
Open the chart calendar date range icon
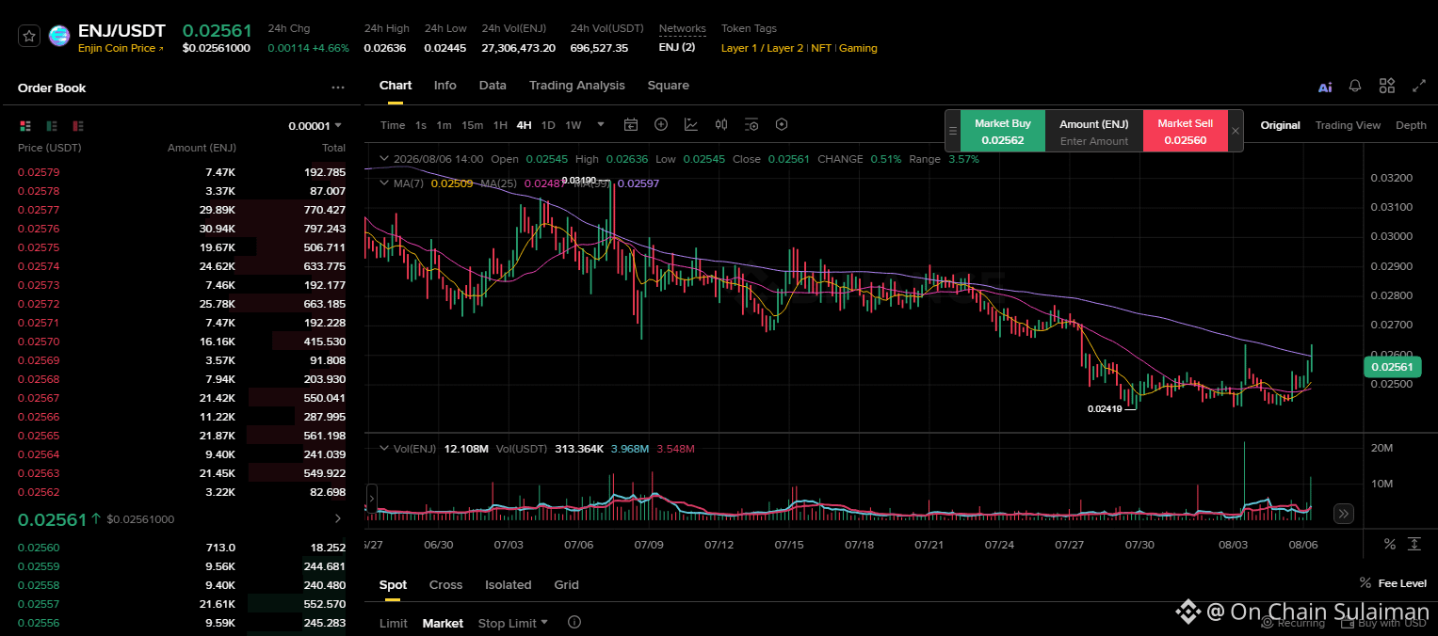click(x=631, y=124)
